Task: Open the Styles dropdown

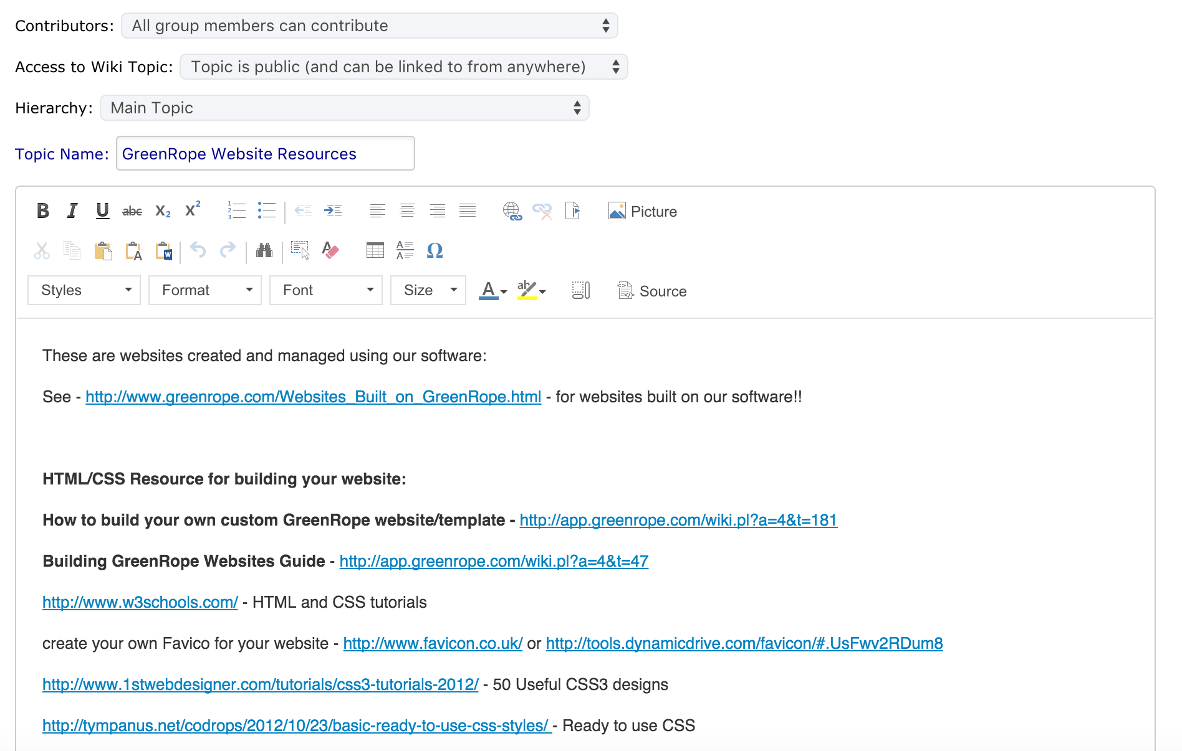Action: [x=84, y=290]
